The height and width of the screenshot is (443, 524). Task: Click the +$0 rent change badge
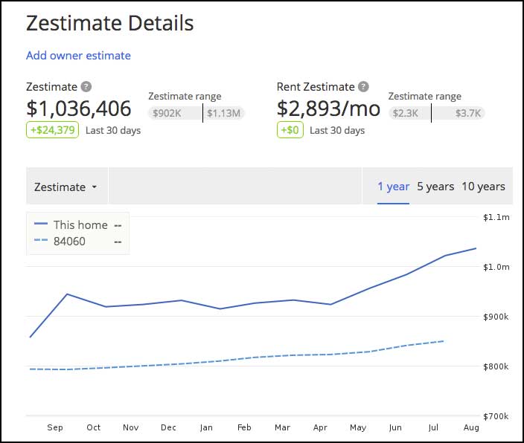(x=290, y=130)
